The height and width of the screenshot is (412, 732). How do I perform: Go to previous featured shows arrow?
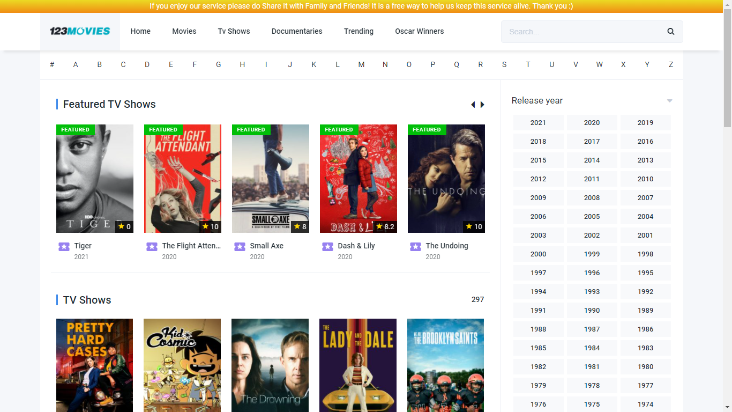coord(473,105)
